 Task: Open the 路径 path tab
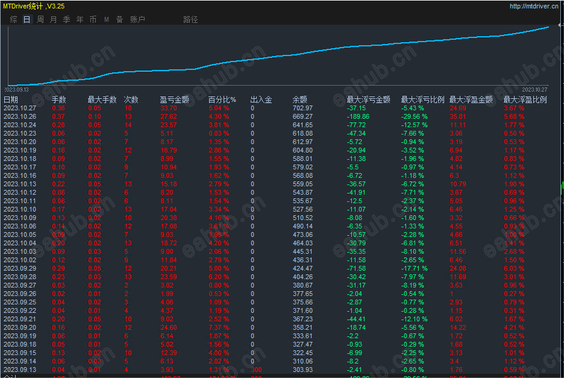190,19
